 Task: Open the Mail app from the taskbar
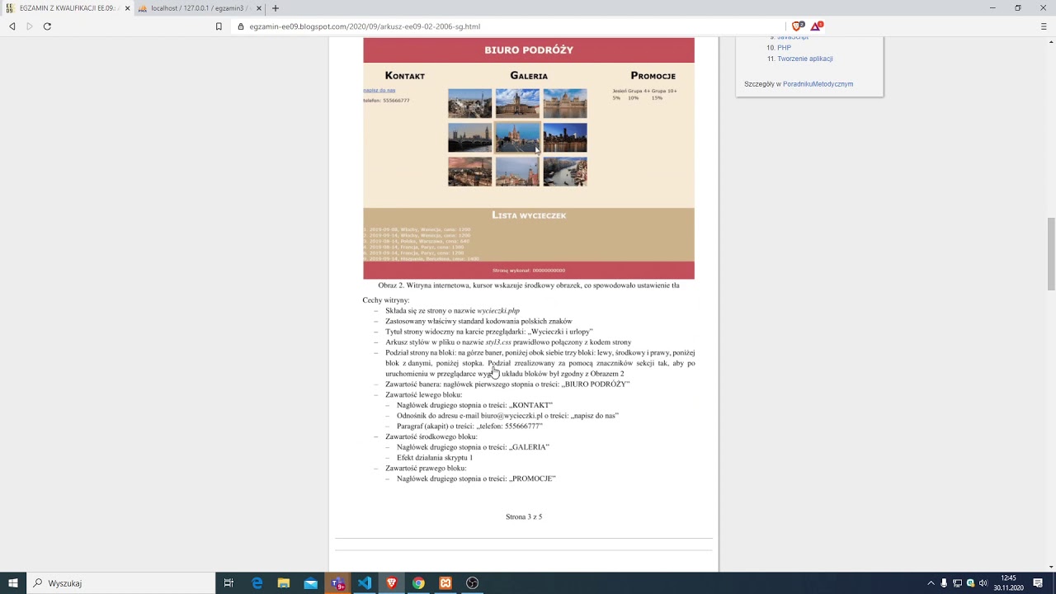tap(310, 583)
